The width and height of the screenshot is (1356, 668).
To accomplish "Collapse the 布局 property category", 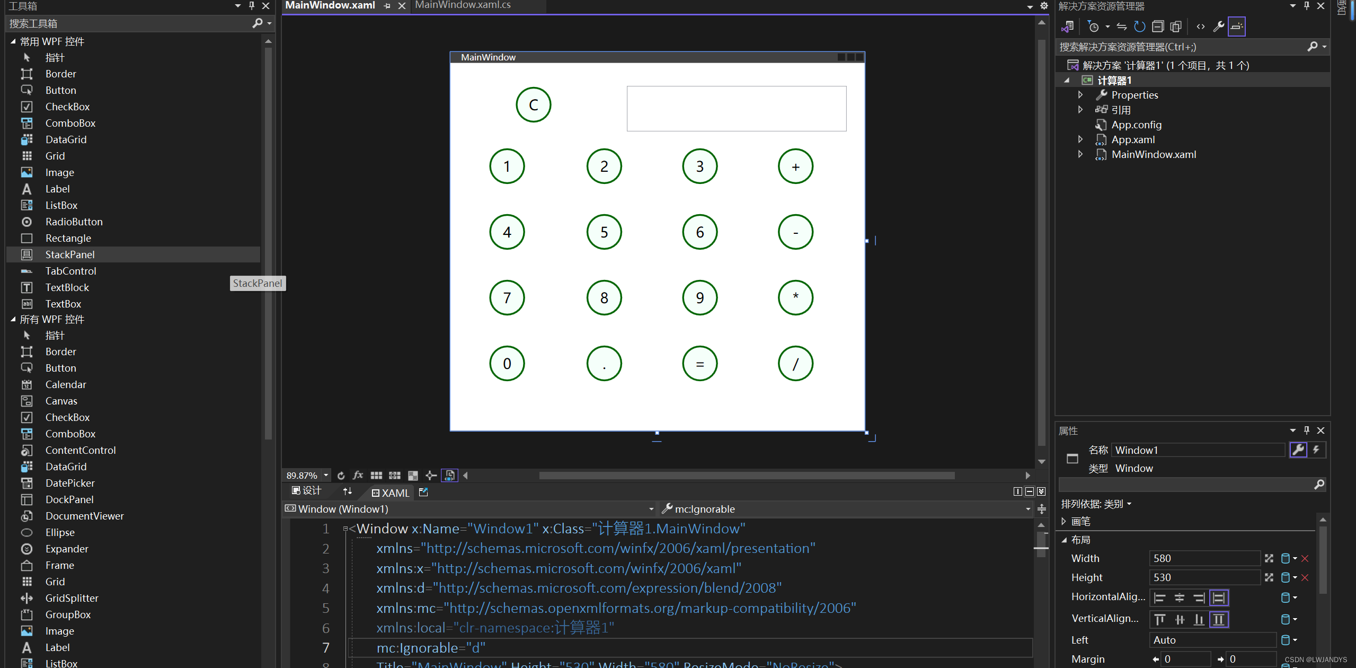I will [x=1063, y=540].
